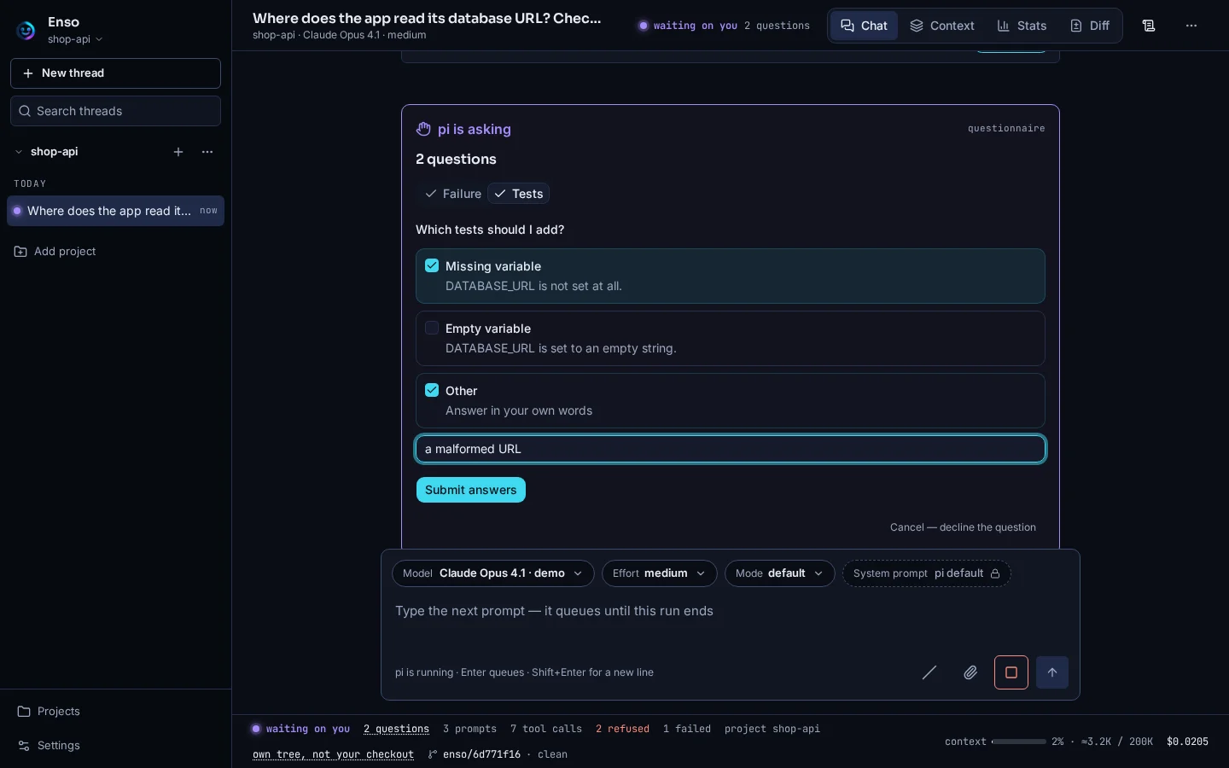Open the shop-api workspace switcher under Enso
1229x768 pixels.
[75, 39]
